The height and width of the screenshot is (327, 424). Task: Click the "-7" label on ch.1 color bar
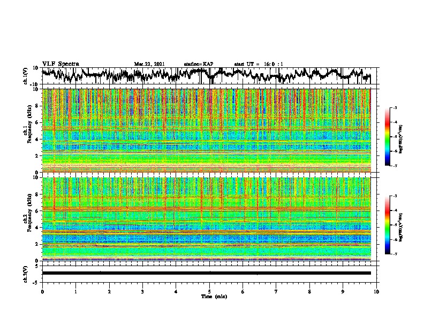pyautogui.click(x=395, y=166)
